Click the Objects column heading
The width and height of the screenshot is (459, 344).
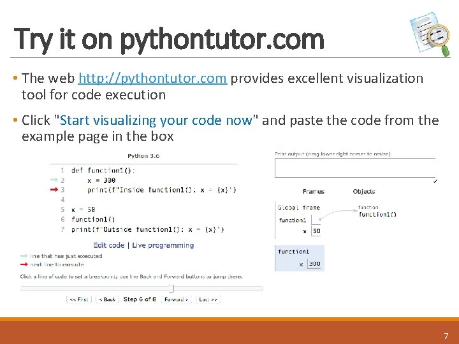coord(364,192)
